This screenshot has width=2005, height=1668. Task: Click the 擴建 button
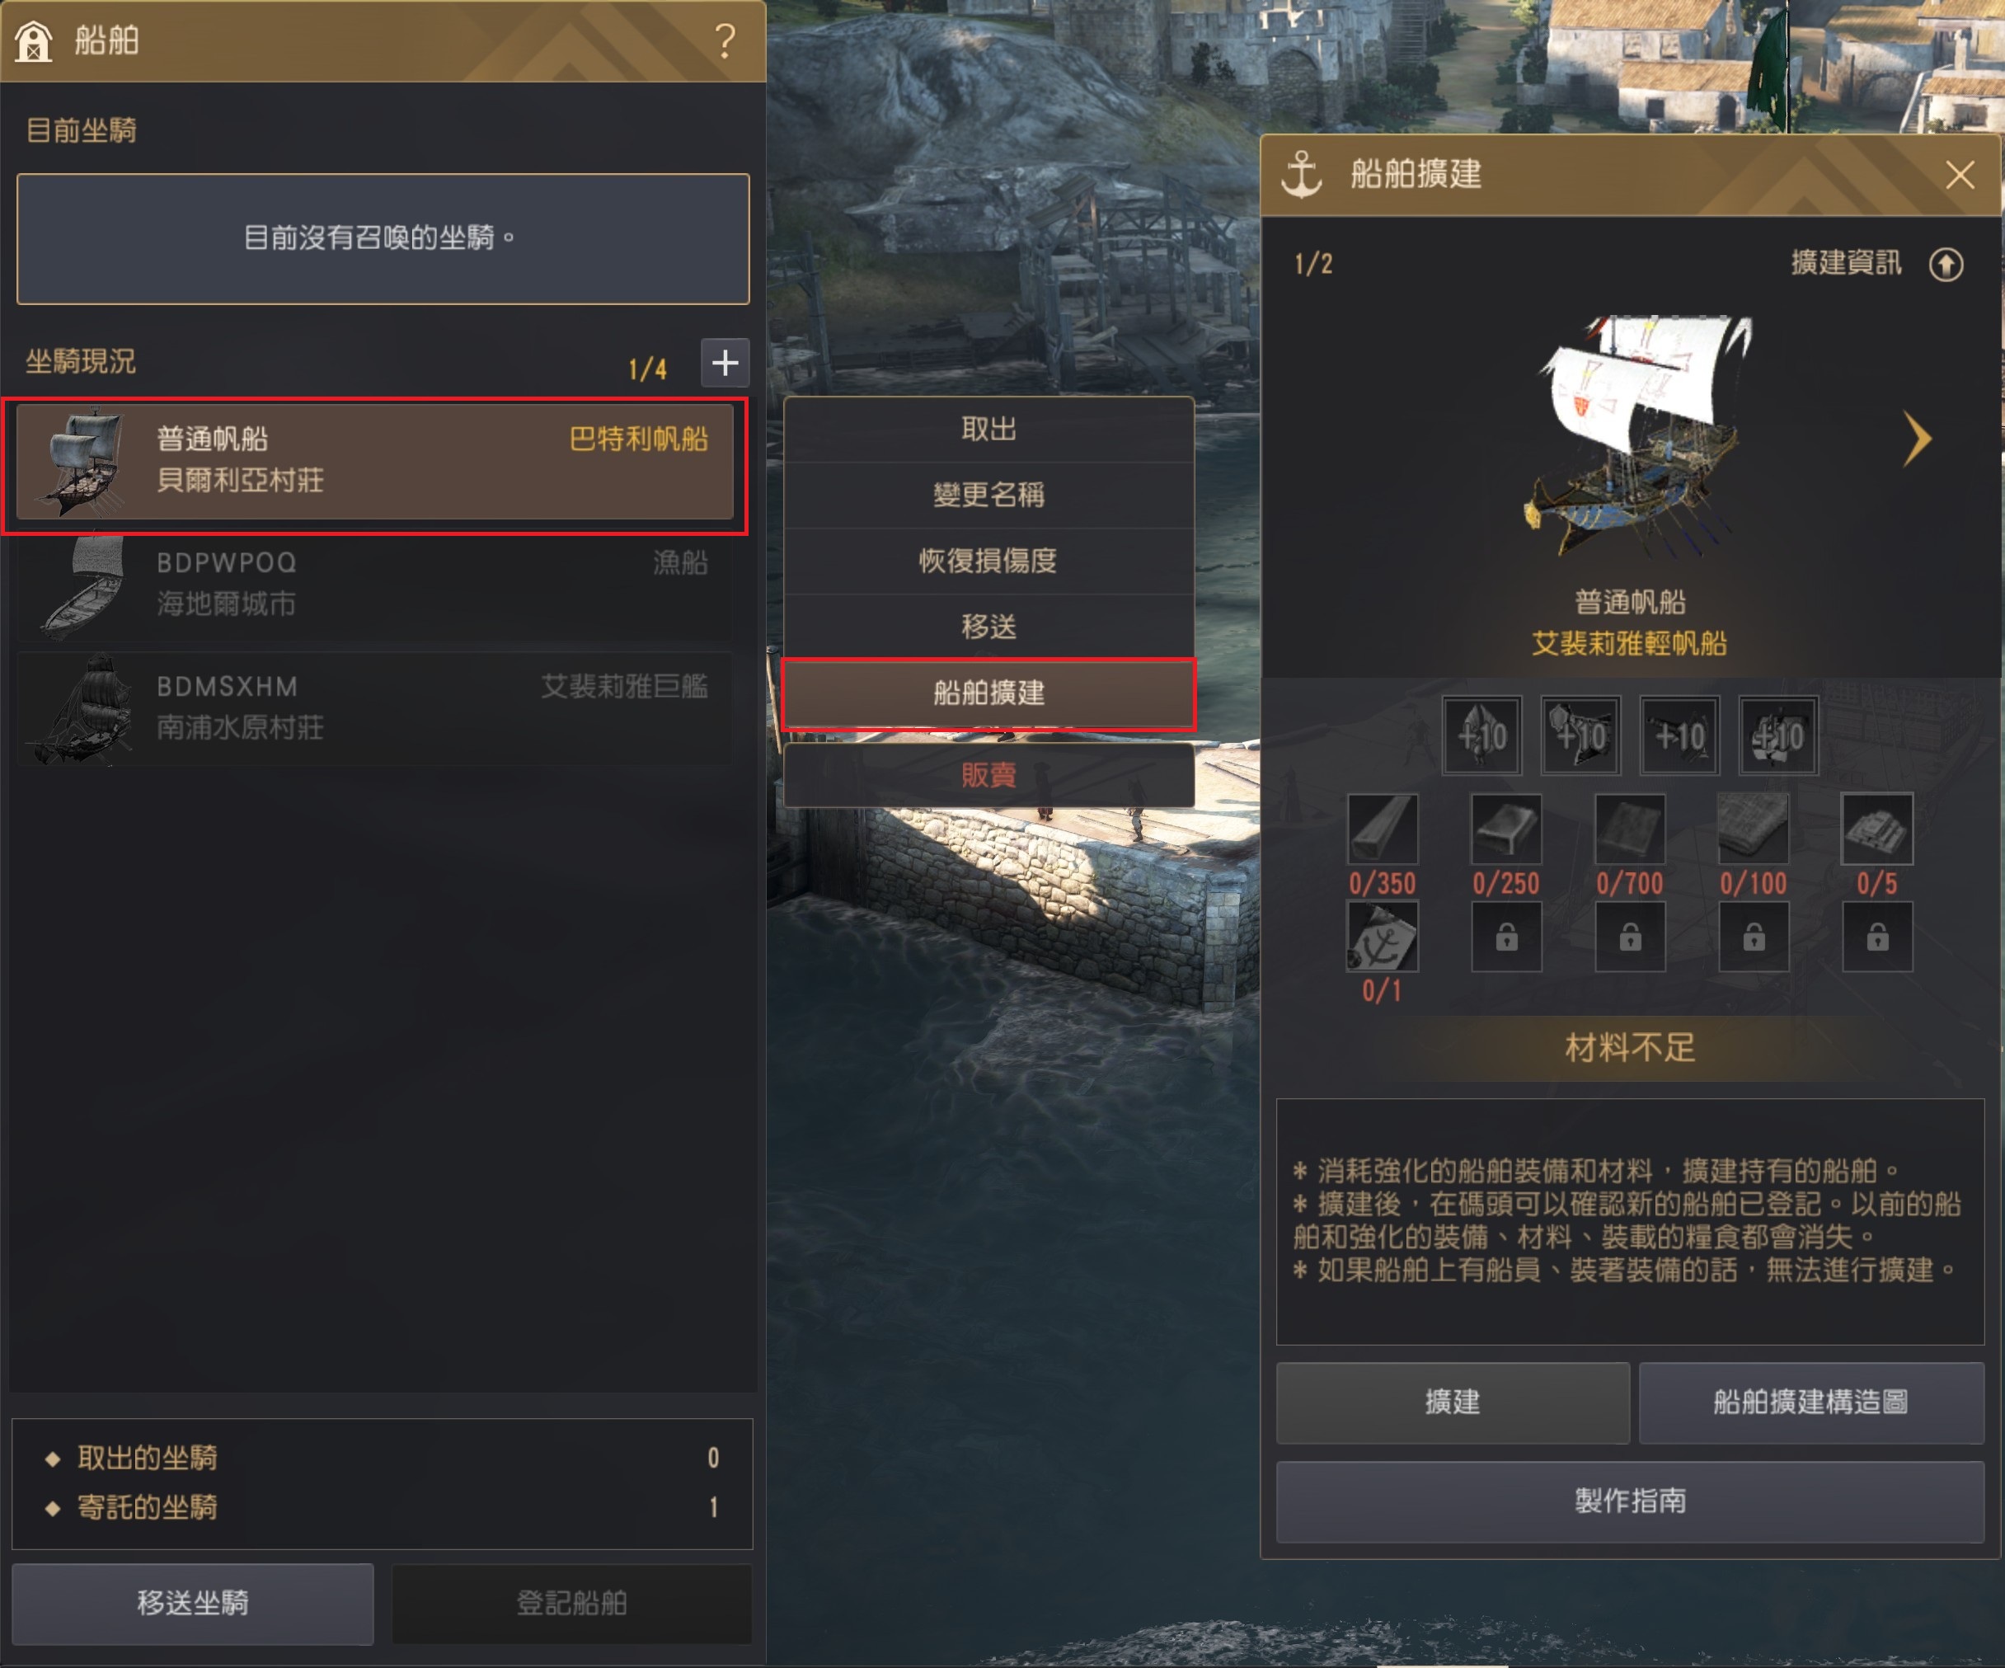coord(1452,1402)
